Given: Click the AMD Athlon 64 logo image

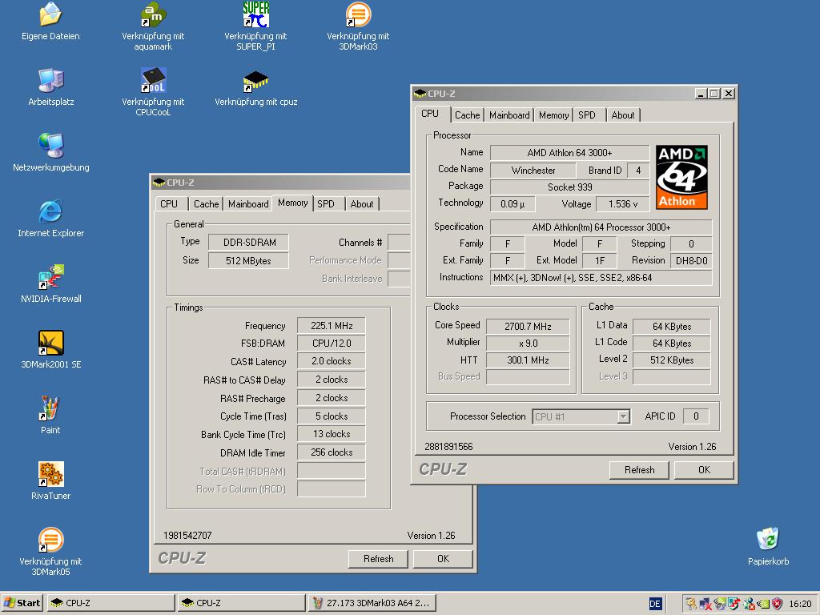Looking at the screenshot, I should click(681, 177).
